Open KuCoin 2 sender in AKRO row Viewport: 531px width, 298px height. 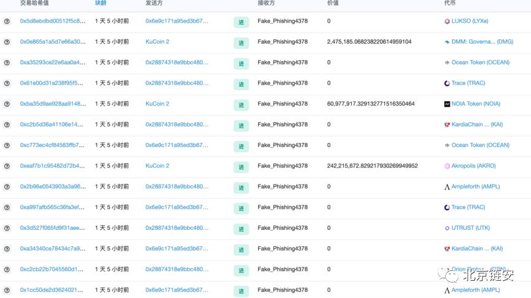(157, 166)
